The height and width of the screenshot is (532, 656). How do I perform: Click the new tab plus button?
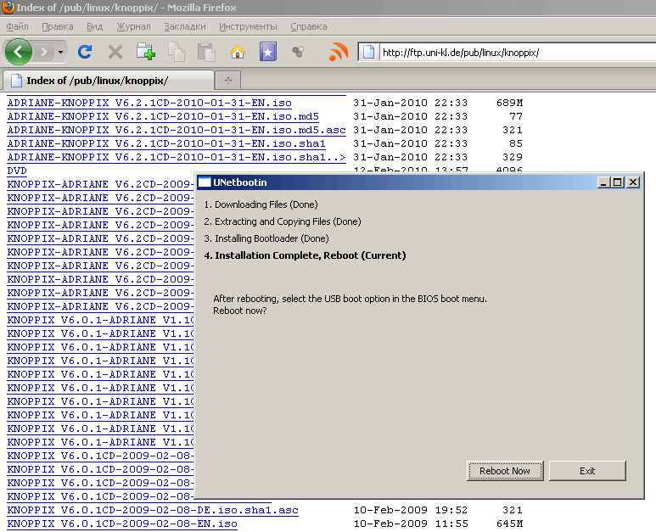click(x=228, y=81)
